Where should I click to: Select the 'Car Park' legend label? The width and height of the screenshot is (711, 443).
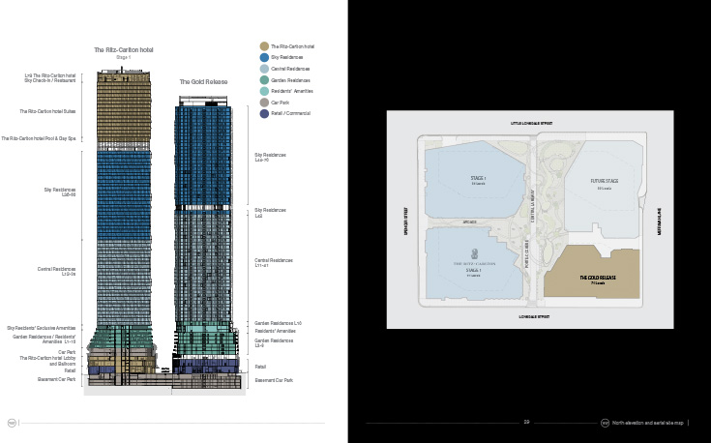(x=281, y=103)
